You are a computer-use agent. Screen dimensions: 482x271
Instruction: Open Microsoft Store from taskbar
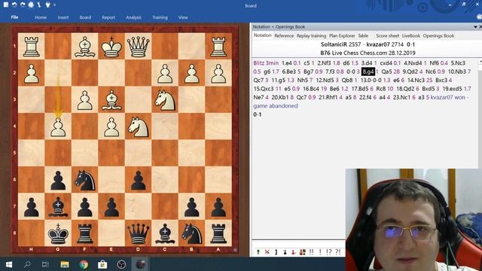[x=102, y=264]
